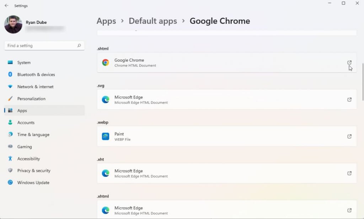Click the Ryan Dube profile picture
364x219 pixels.
coord(13,24)
